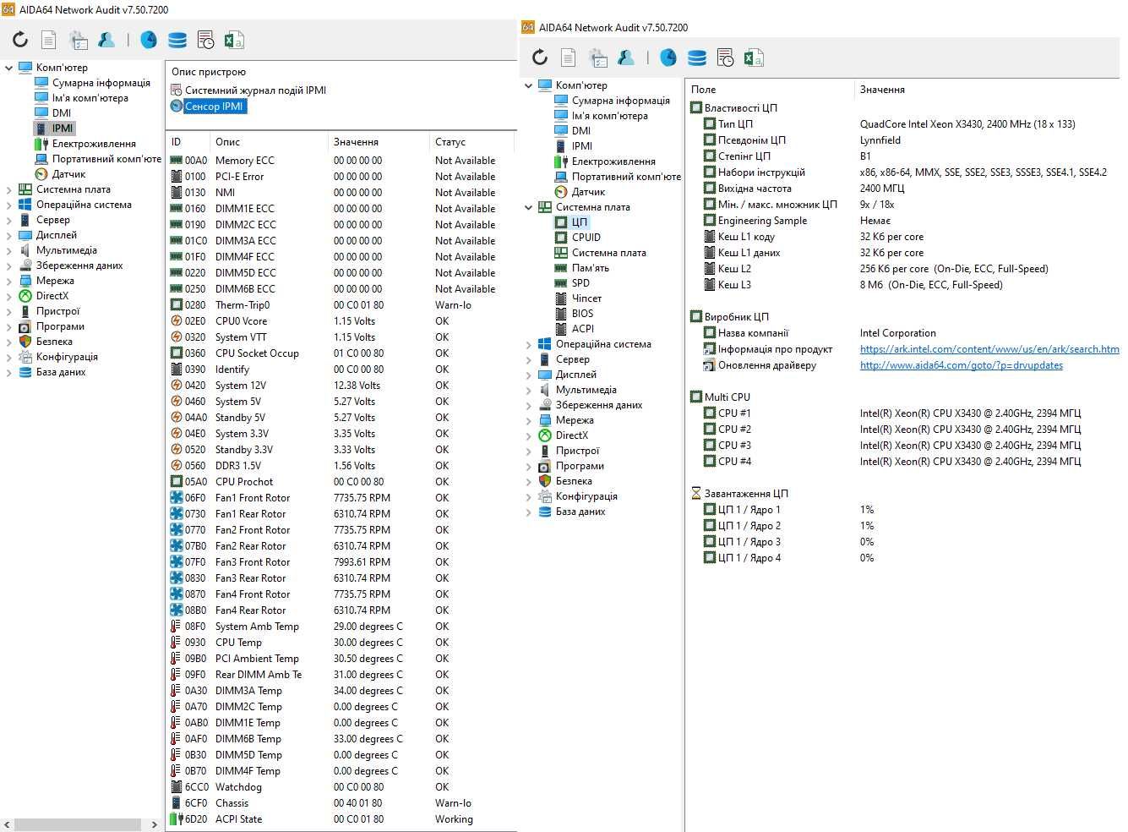Click Refresh icon in right AIDA64 window

coord(540,57)
